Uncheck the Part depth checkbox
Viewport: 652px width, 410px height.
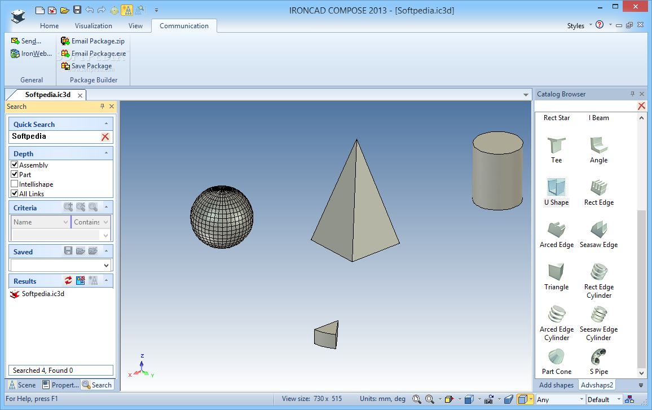coord(15,174)
